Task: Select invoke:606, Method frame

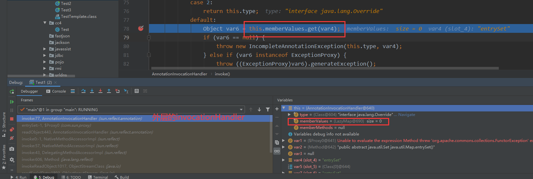Action: [x=144, y=160]
